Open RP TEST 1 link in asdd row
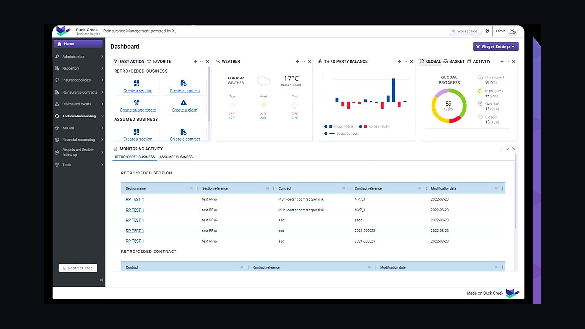Screen dimensions: 585x329 (135, 220)
